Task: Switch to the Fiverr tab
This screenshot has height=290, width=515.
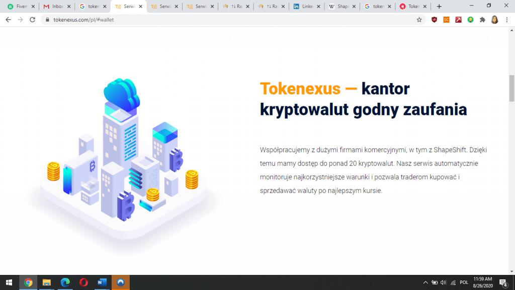Action: [x=21, y=6]
